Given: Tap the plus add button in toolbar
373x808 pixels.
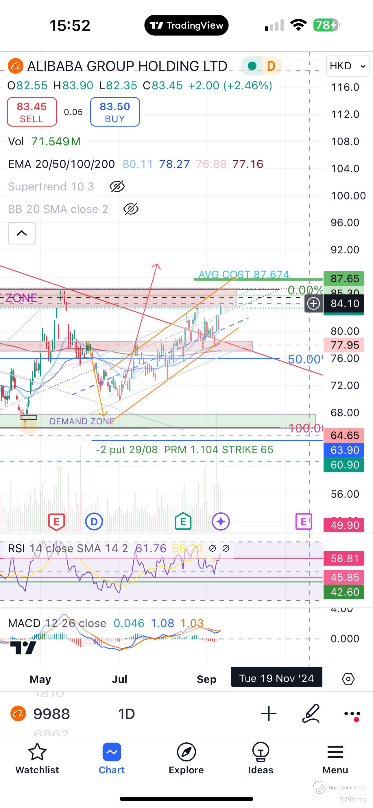Looking at the screenshot, I should pos(269,714).
